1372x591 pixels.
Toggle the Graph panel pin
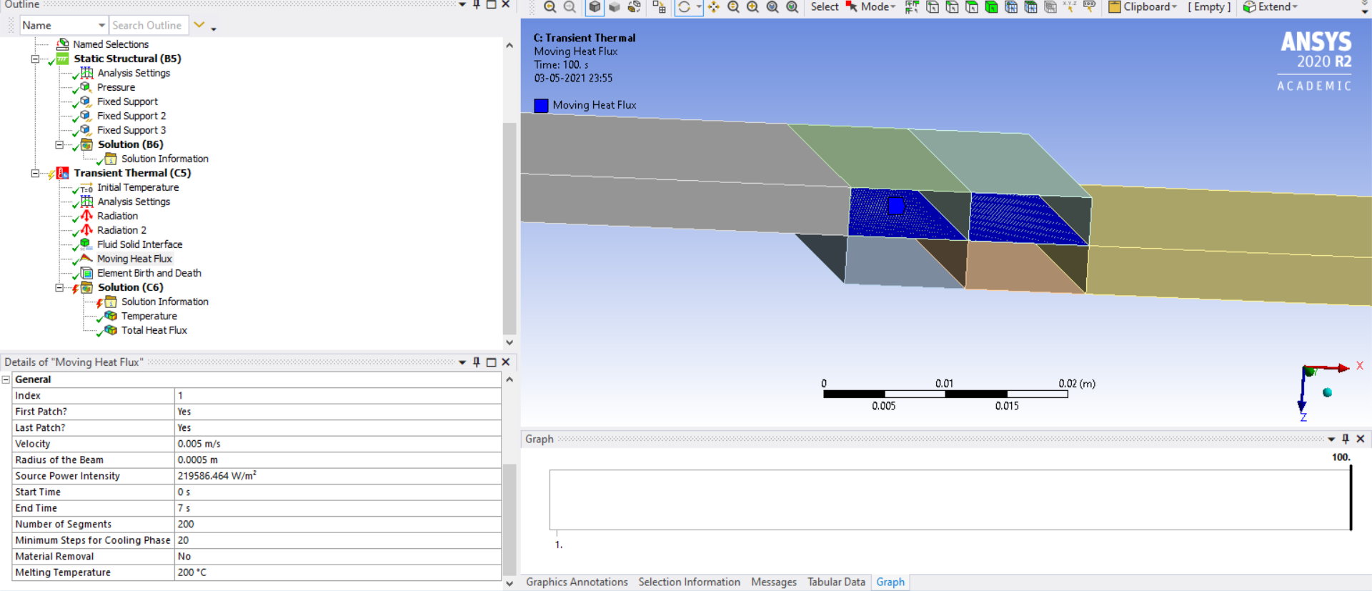(x=1346, y=439)
